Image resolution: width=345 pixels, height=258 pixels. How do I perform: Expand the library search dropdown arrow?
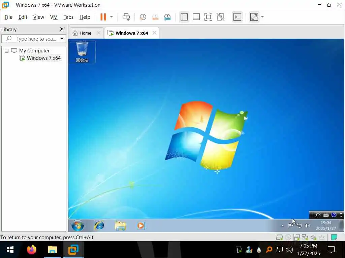pyautogui.click(x=62, y=39)
